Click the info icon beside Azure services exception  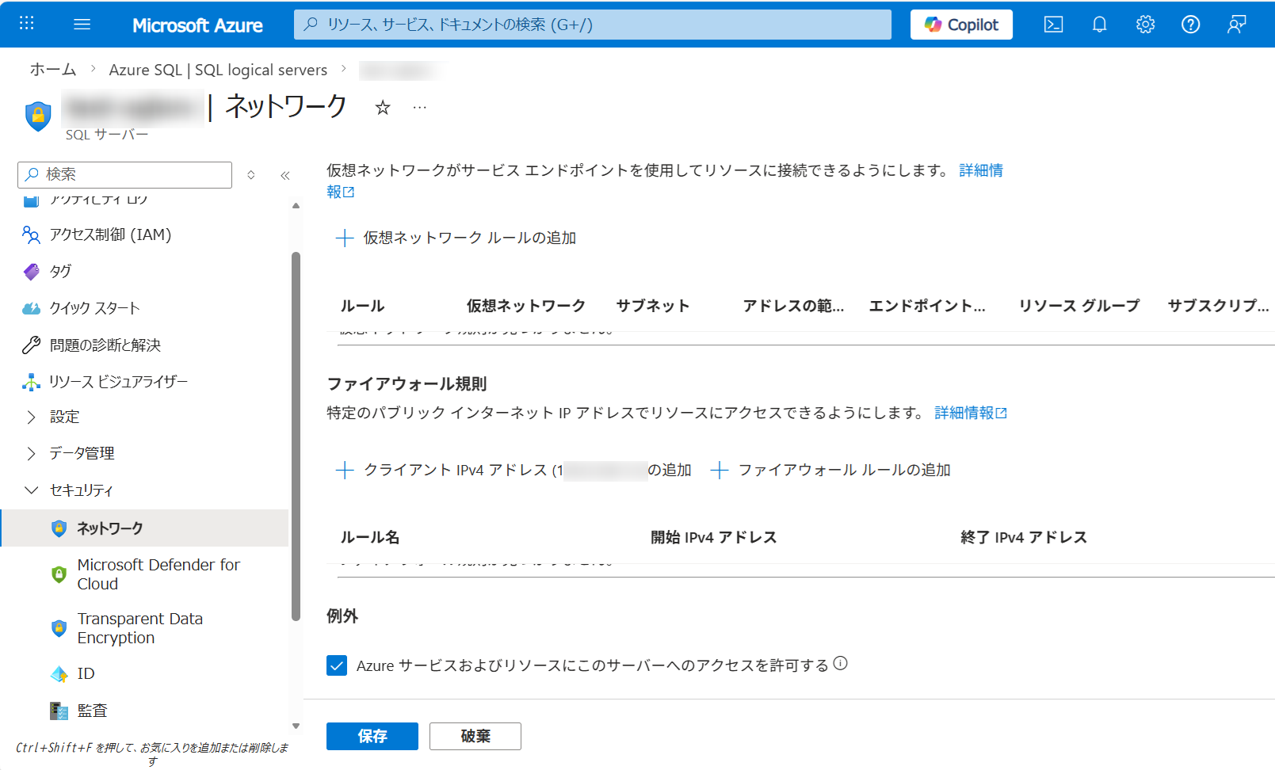tap(841, 664)
